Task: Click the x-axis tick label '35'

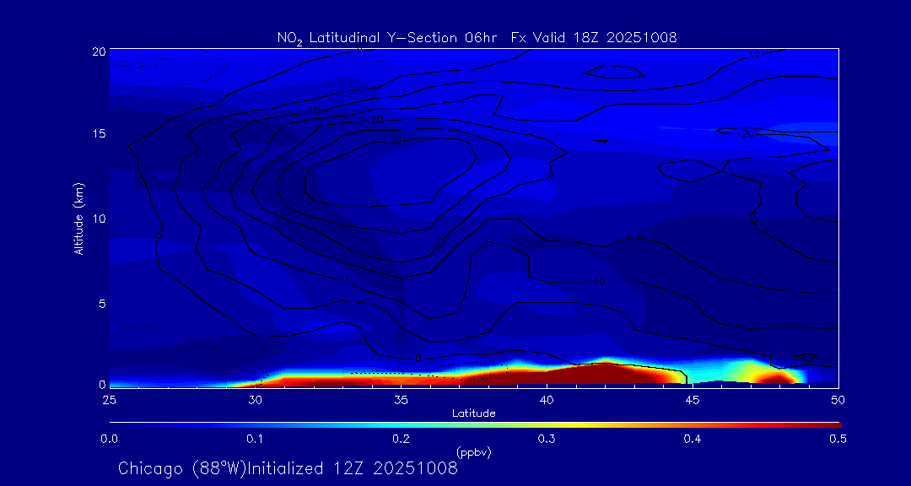Action: coord(401,399)
